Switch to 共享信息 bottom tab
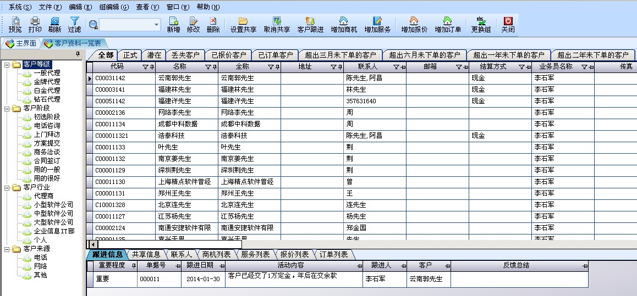Viewport: 637px width, 296px height. 146,255
